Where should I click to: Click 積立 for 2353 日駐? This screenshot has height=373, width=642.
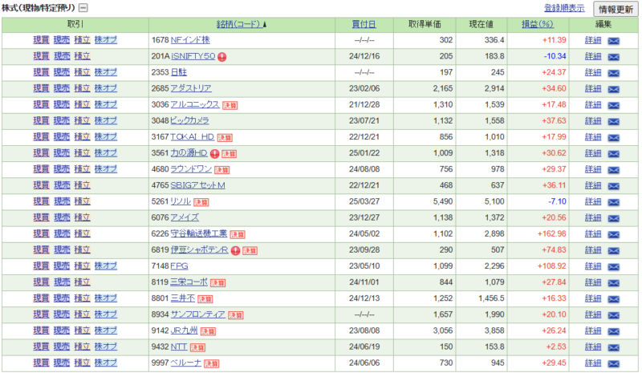pyautogui.click(x=82, y=72)
